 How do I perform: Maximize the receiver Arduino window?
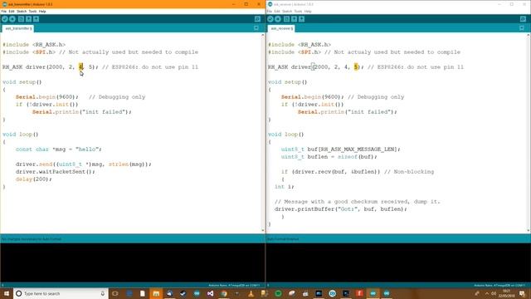[512, 4]
